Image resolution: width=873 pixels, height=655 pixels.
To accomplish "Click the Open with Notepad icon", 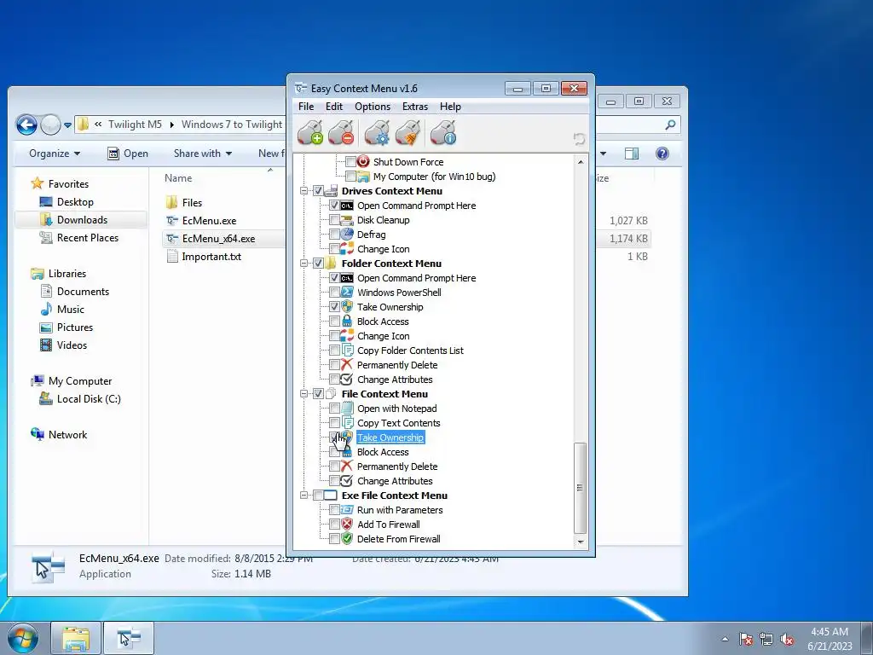I will tap(347, 409).
